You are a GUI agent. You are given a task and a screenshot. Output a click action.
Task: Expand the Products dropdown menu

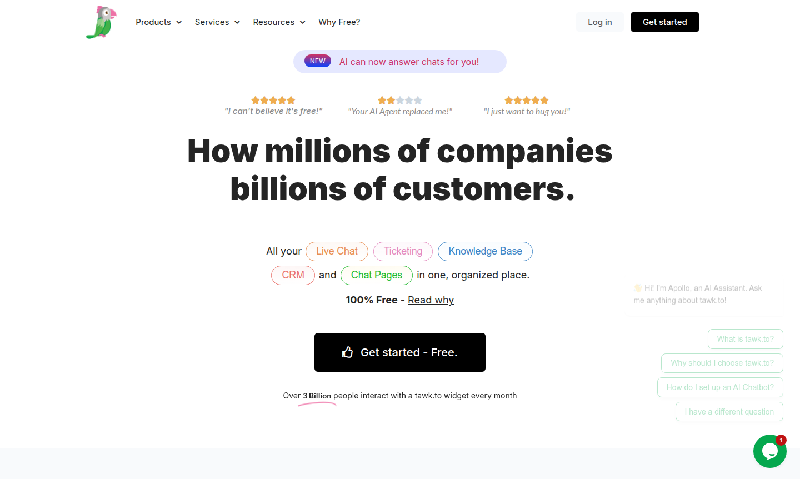tap(159, 22)
